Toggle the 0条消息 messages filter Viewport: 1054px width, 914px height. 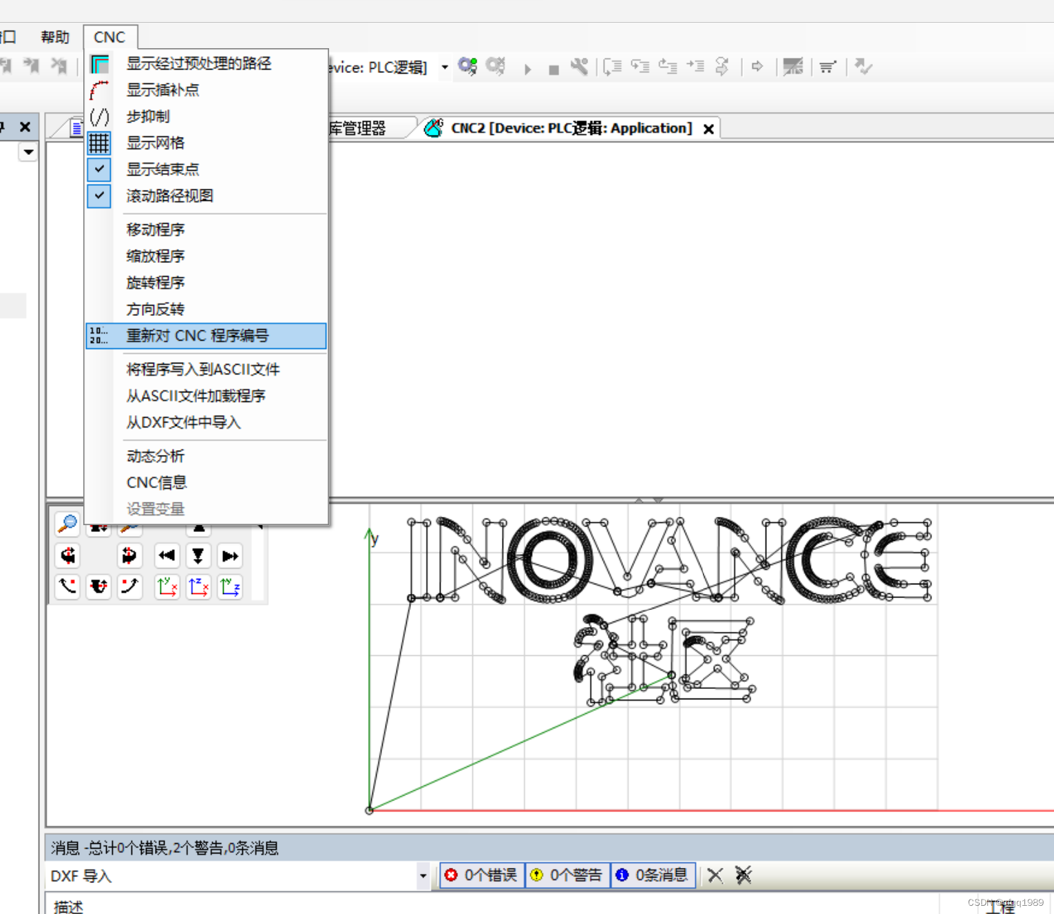pyautogui.click(x=653, y=875)
